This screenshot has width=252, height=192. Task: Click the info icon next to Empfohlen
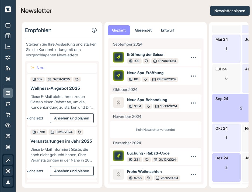(x=94, y=30)
